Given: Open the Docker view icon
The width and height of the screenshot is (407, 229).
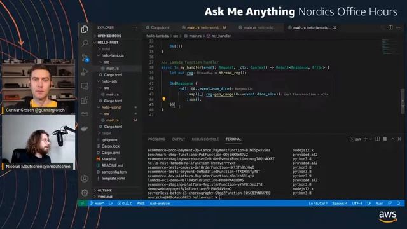Looking at the screenshot, I should 85,128.
